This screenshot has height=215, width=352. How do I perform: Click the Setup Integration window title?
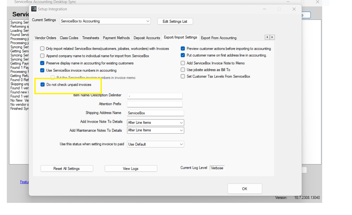pyautogui.click(x=53, y=9)
